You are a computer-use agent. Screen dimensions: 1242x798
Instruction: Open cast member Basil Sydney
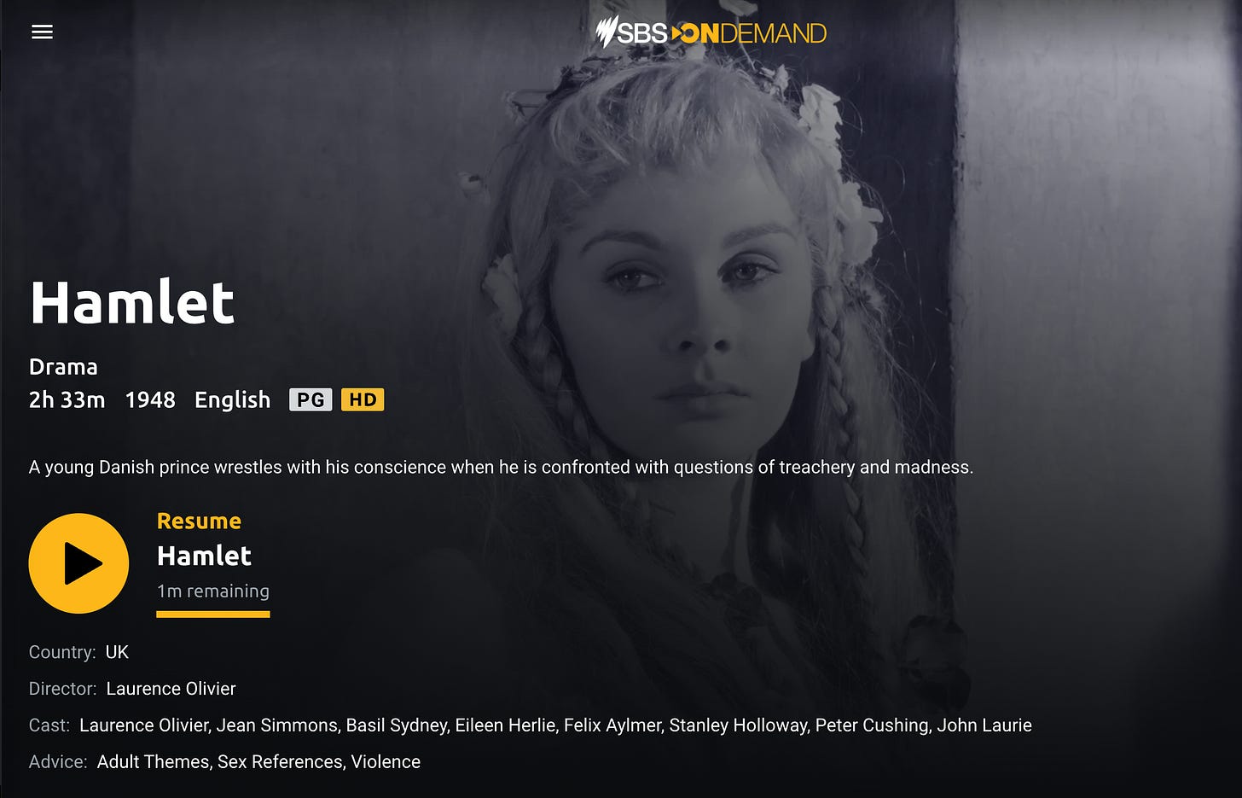(x=397, y=725)
